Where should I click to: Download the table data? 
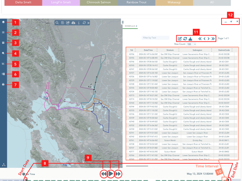point(190,38)
